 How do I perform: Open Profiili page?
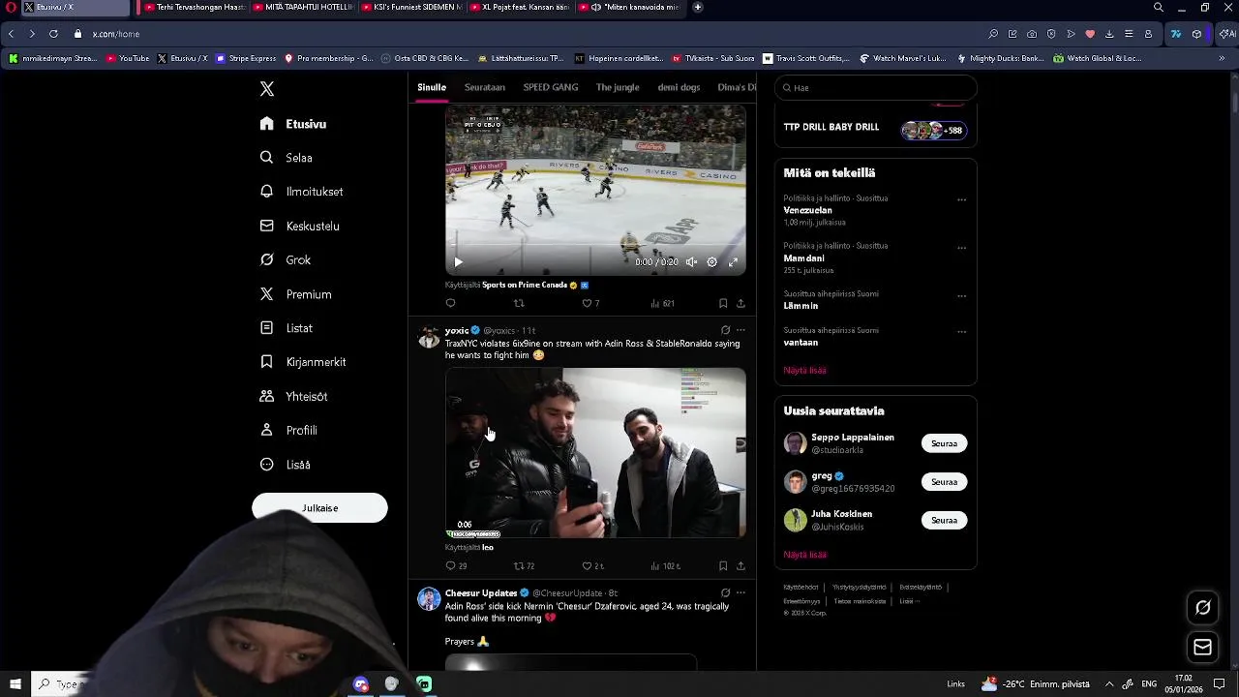tap(288, 430)
